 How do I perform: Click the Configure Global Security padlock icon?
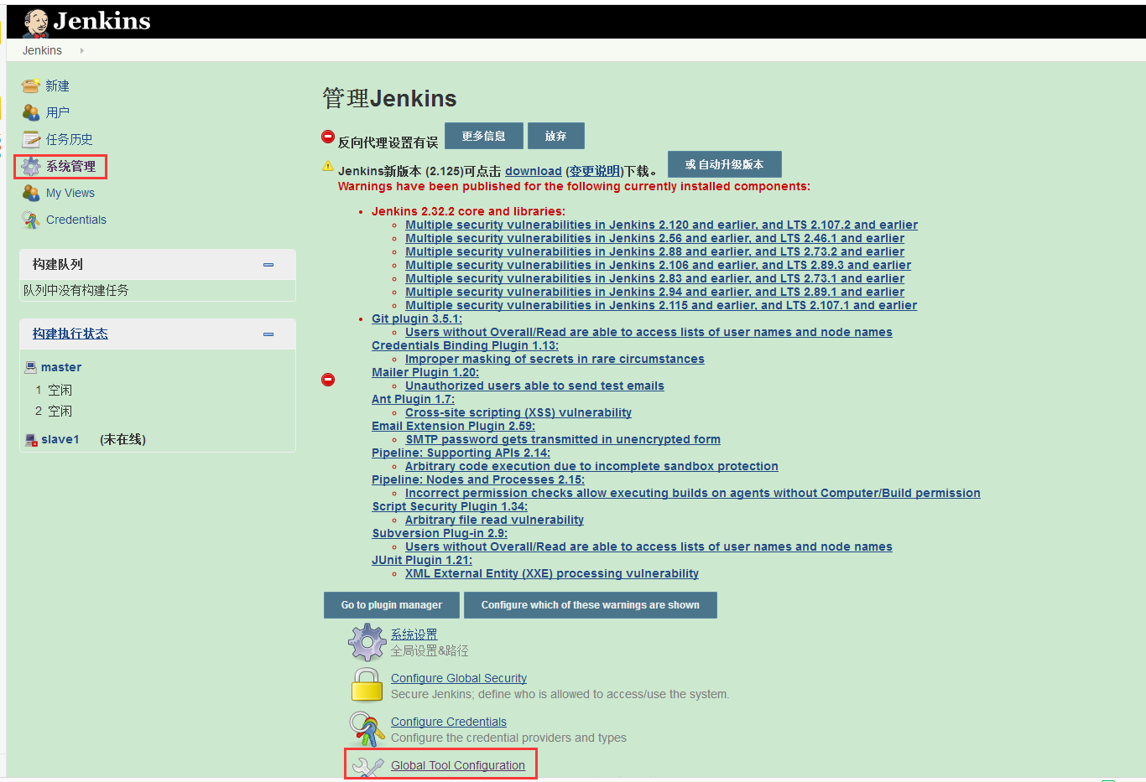pos(367,685)
